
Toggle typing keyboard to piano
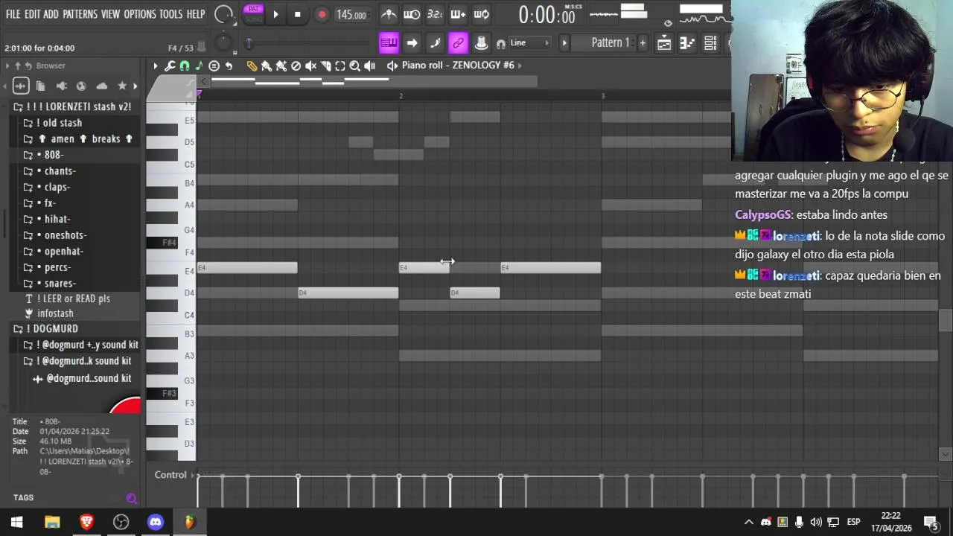[389, 43]
